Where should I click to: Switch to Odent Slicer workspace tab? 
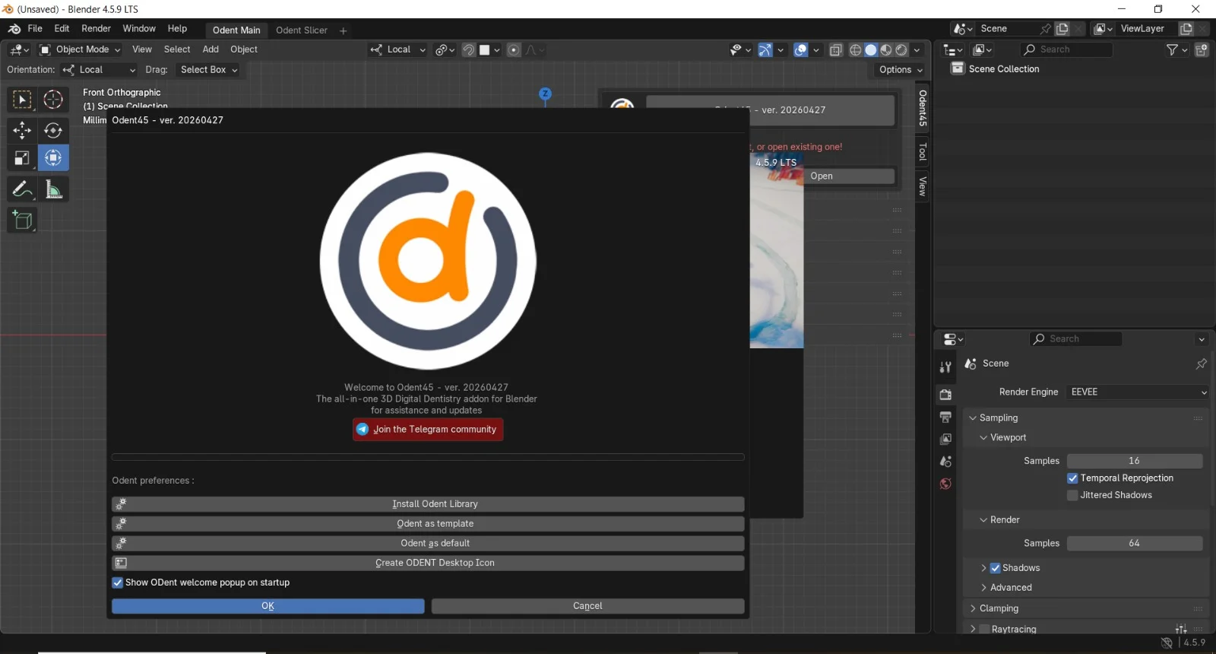tap(301, 30)
